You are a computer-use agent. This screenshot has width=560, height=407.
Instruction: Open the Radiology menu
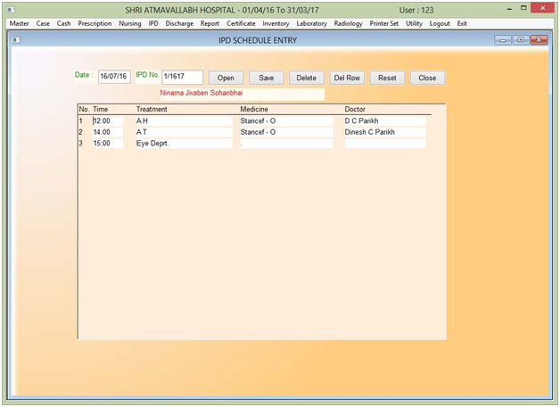coord(349,23)
